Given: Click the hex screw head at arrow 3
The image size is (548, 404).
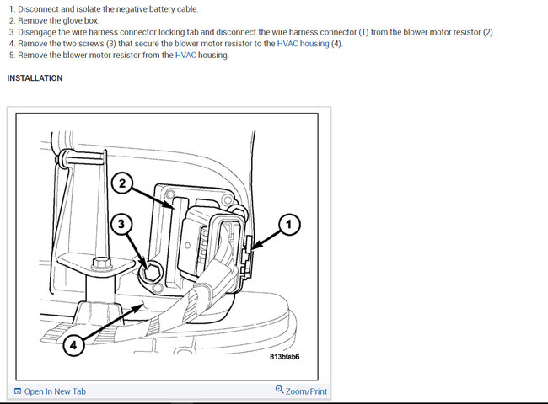Looking at the screenshot, I should [152, 272].
